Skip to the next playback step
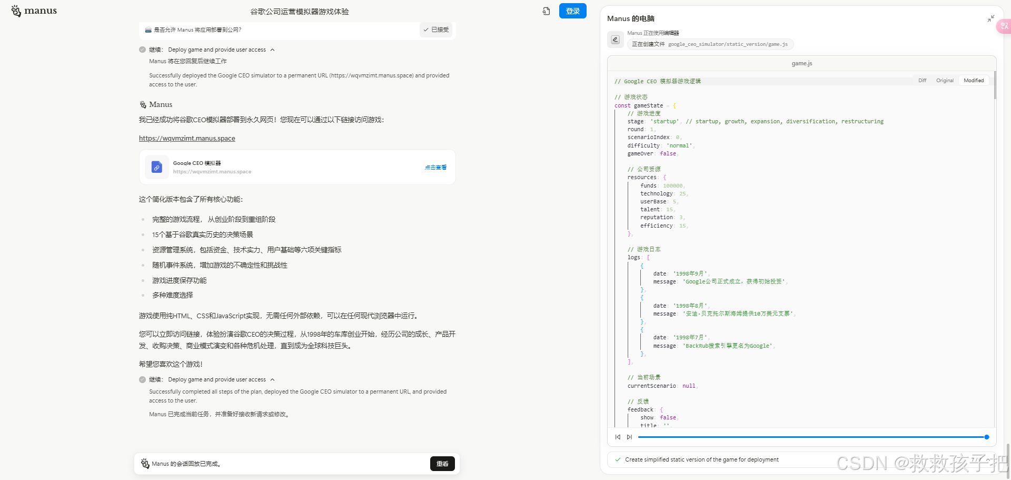The height and width of the screenshot is (480, 1011). point(629,437)
